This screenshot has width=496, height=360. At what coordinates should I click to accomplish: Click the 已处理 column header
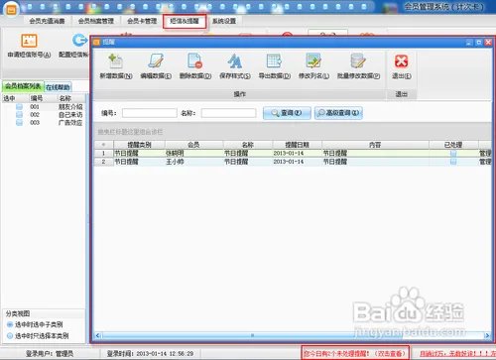(x=453, y=145)
